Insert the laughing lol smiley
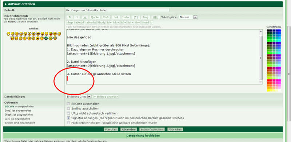Image resolution: width=291 pixels, height=142 pixels. (x=42, y=34)
